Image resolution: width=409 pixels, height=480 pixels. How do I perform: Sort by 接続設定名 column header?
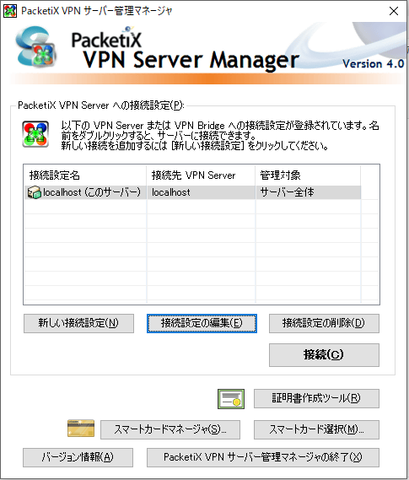point(85,175)
